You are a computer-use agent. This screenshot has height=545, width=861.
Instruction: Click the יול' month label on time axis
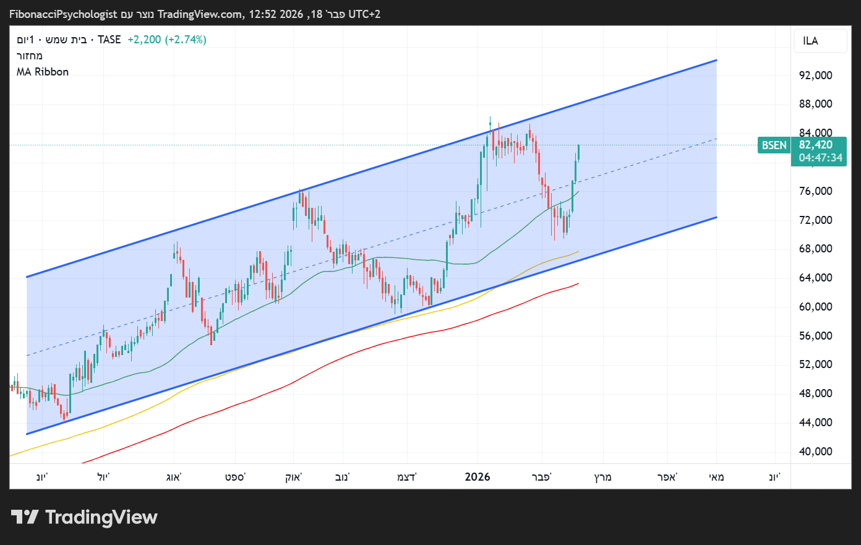coord(103,477)
